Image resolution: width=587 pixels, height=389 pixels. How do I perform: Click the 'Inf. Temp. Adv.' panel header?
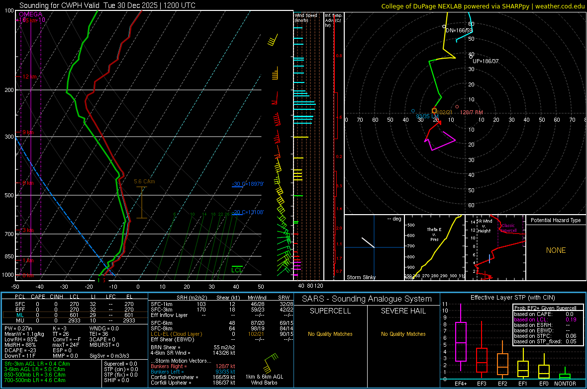point(333,20)
